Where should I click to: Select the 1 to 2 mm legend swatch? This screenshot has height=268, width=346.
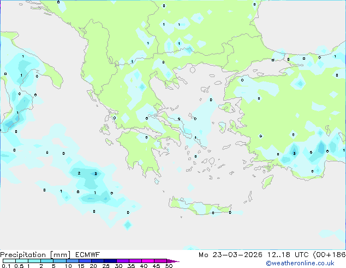(34, 261)
